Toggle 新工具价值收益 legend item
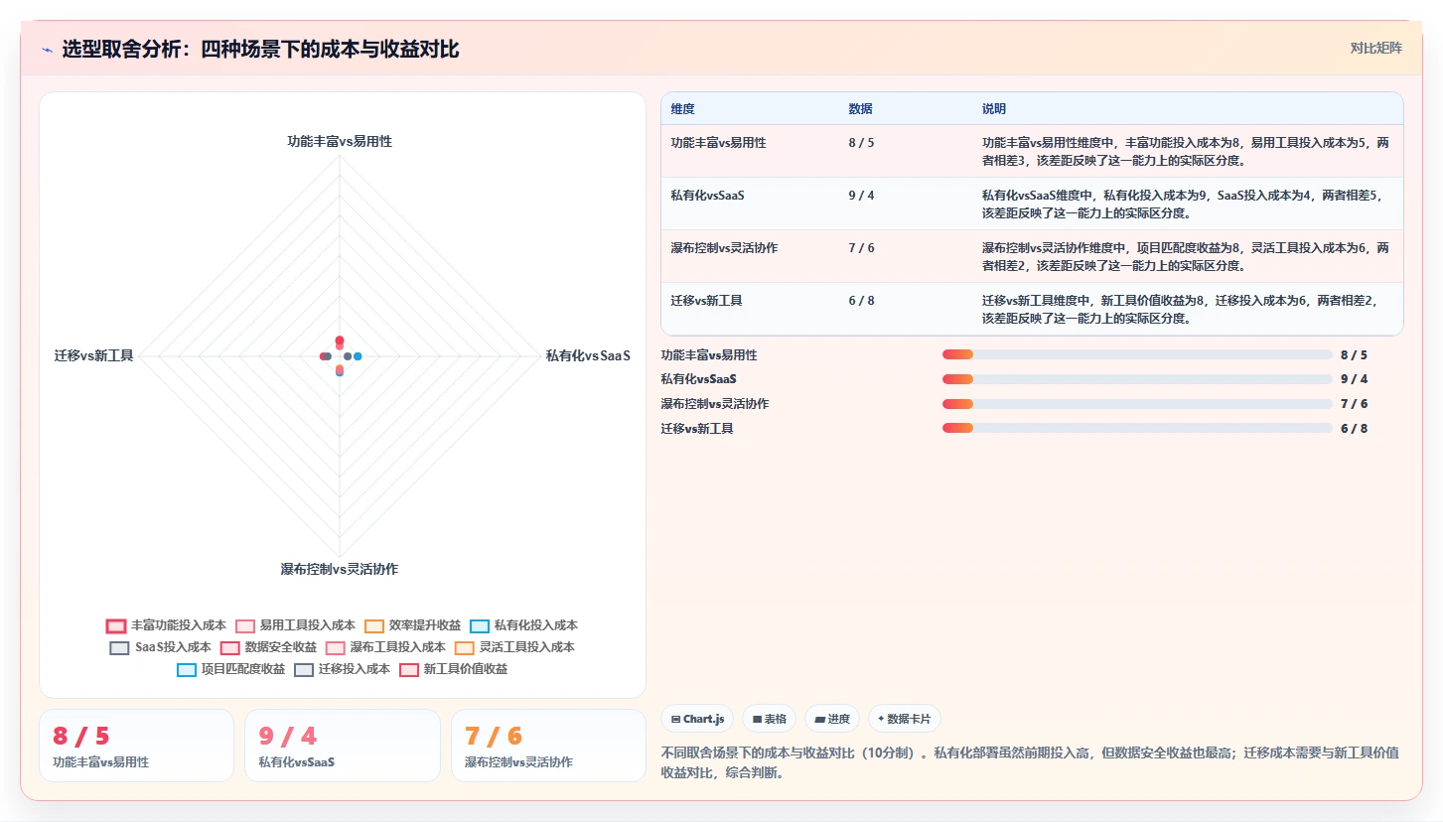Screen dimensions: 1443x822 point(453,669)
